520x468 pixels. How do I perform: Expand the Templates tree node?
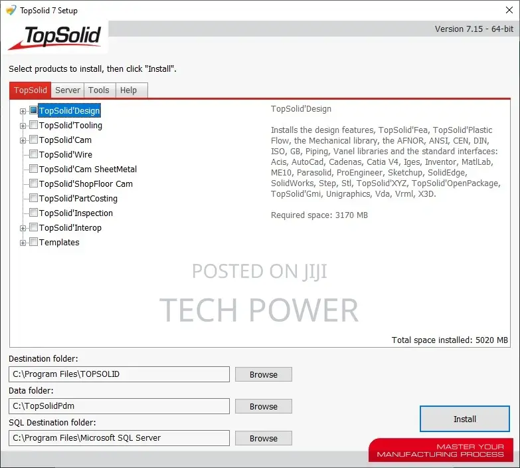coord(23,243)
